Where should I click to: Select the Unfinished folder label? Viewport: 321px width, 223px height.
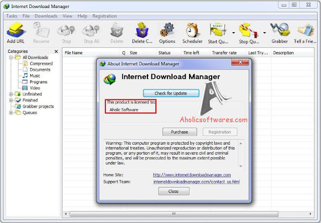[x=32, y=94]
